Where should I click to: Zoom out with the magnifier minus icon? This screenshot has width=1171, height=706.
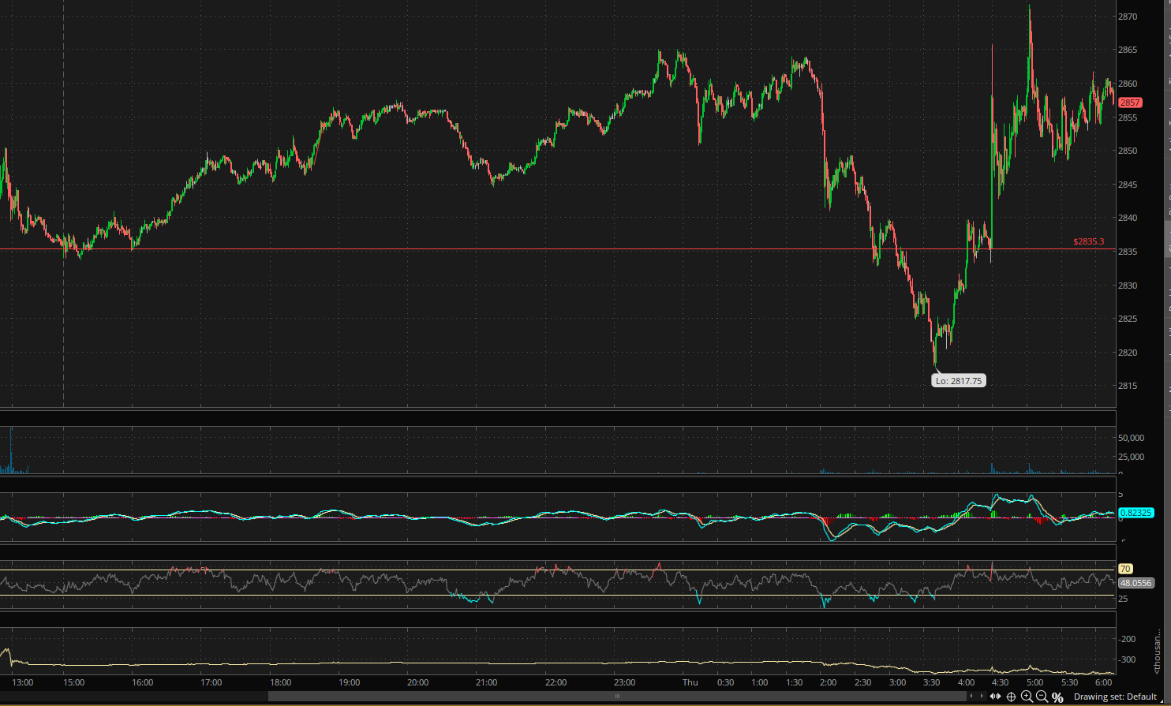pos(1042,697)
